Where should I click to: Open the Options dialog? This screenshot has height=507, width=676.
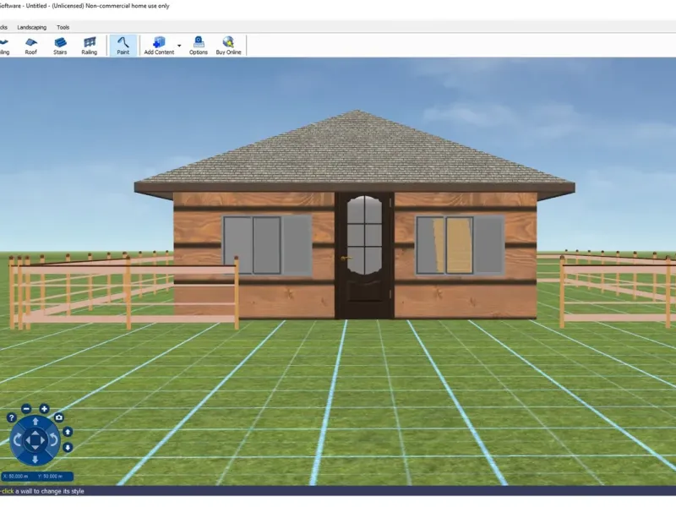(199, 46)
